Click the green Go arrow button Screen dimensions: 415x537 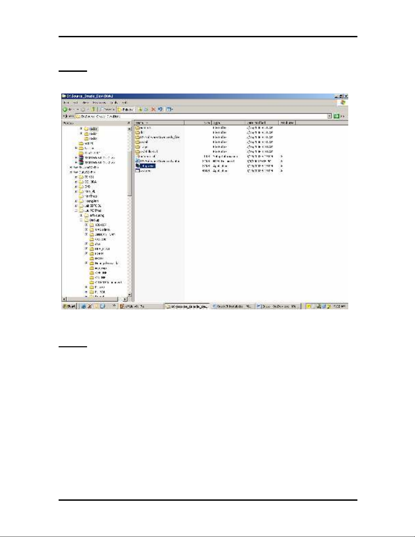pyautogui.click(x=337, y=116)
